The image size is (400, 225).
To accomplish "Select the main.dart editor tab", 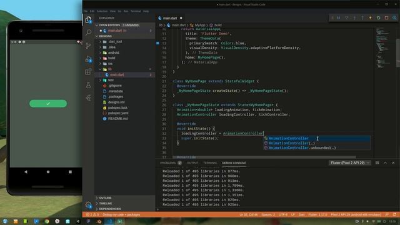I will pyautogui.click(x=170, y=18).
